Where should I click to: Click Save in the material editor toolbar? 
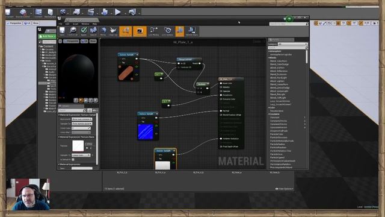click(x=62, y=31)
